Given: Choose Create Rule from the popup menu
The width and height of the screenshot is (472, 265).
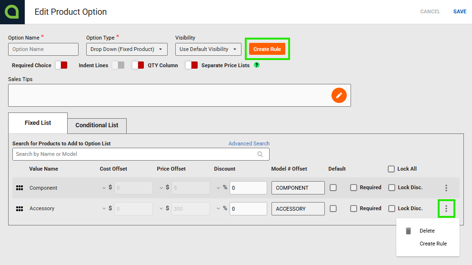Looking at the screenshot, I should (x=433, y=244).
